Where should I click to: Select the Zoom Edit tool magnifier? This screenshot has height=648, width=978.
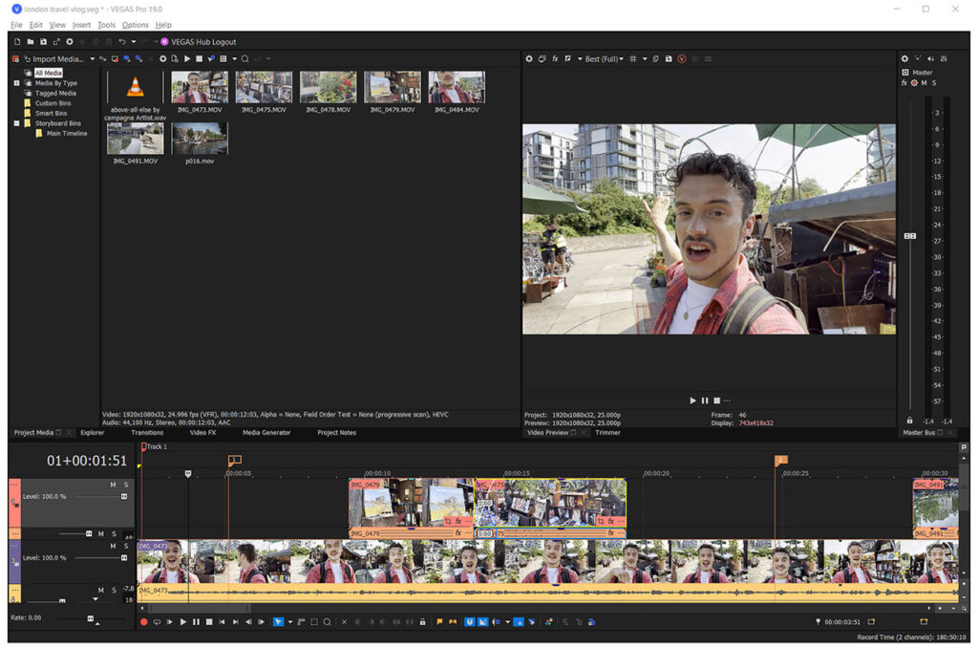click(x=327, y=622)
